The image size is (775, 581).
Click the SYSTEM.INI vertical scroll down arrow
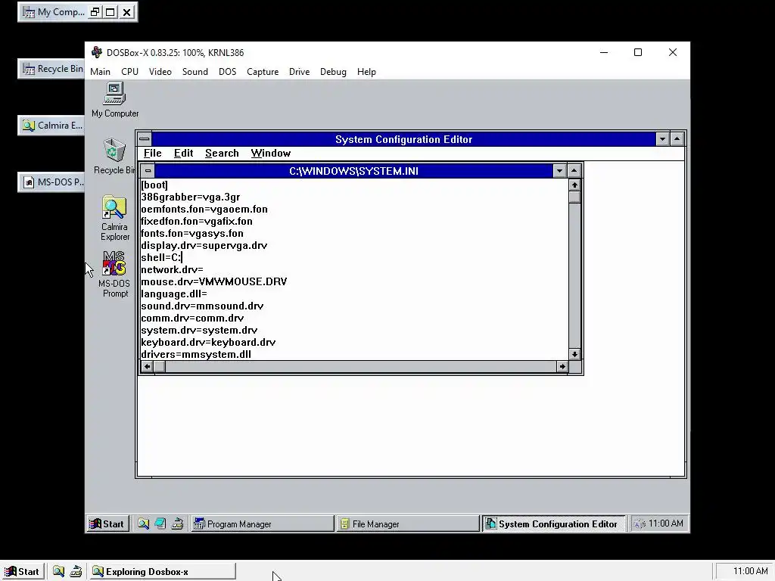pos(574,354)
